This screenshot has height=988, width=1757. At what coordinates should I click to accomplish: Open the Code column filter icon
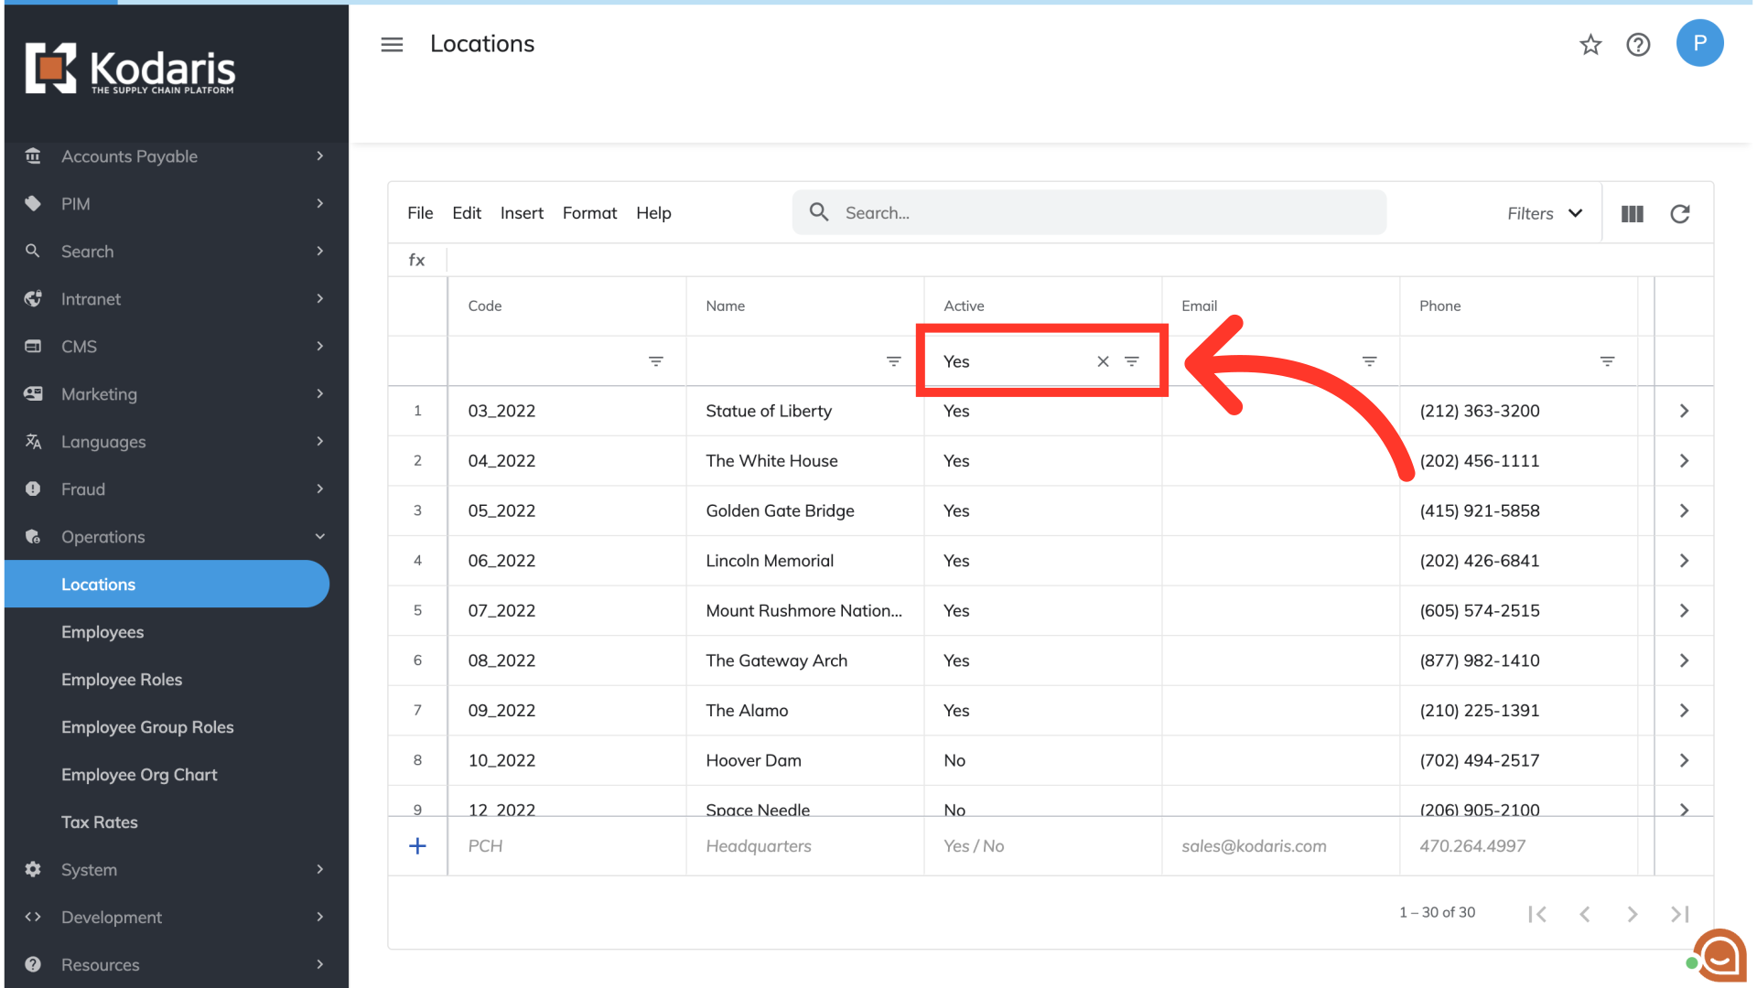[655, 361]
